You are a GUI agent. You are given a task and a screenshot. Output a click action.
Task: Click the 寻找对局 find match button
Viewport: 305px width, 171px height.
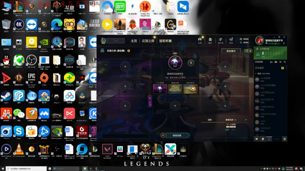click(x=177, y=135)
